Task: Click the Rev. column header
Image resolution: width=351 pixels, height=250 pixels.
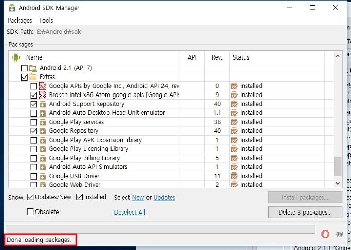Action: pos(217,57)
